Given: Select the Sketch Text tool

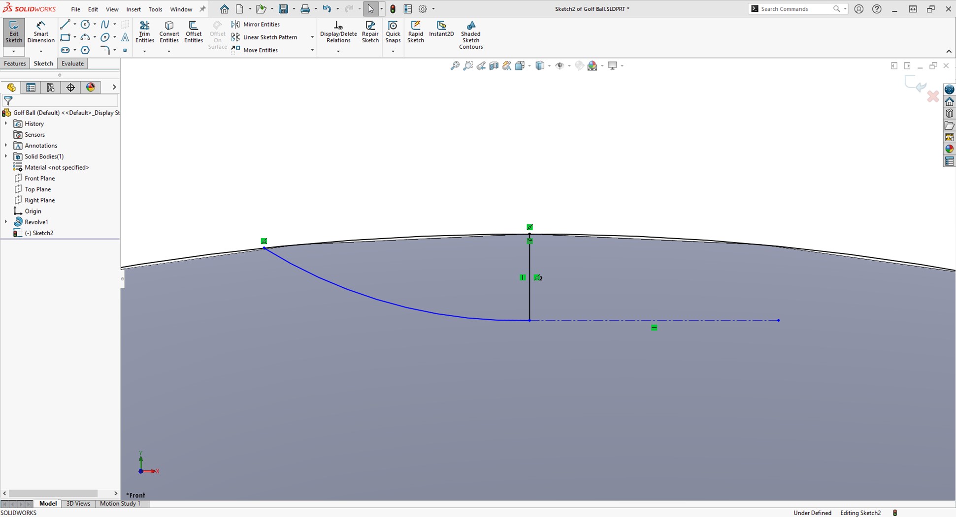Looking at the screenshot, I should 125,37.
